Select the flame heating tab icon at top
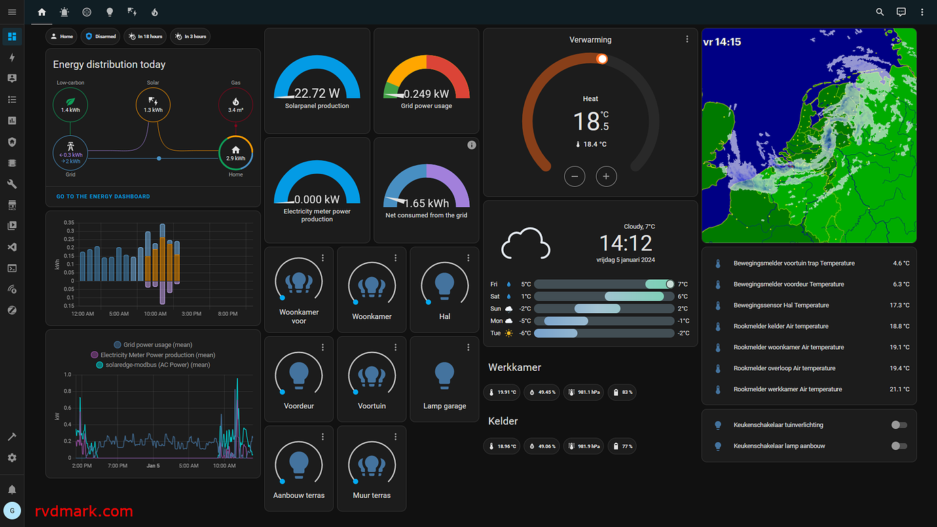Viewport: 937px width, 527px height. (153, 12)
